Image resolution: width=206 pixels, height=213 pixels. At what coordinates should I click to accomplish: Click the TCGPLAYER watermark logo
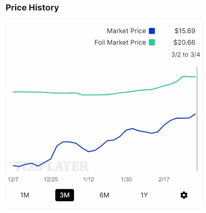(51, 166)
